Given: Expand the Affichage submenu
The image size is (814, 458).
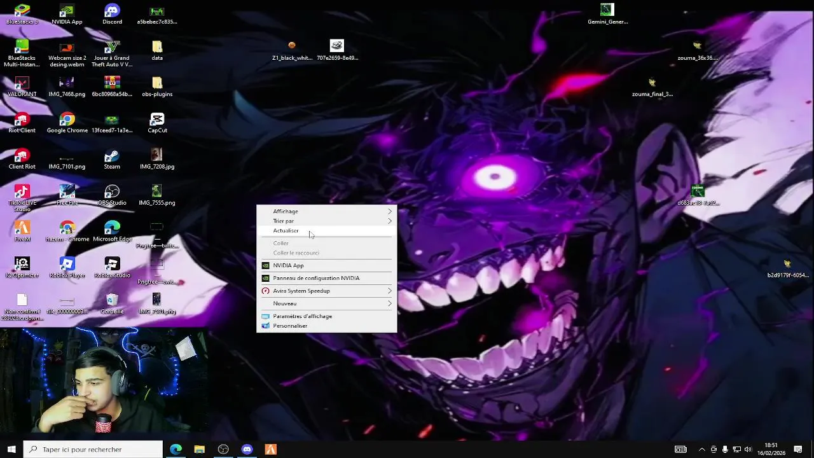Looking at the screenshot, I should pos(326,211).
